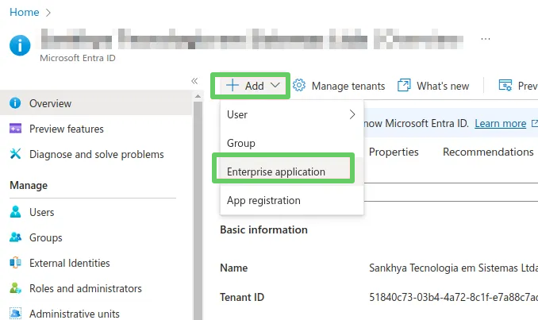Select the Sankhya Tecnologia name value

pos(453,268)
